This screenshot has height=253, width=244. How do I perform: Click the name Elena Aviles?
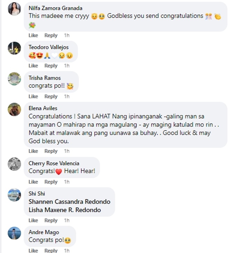(x=43, y=108)
